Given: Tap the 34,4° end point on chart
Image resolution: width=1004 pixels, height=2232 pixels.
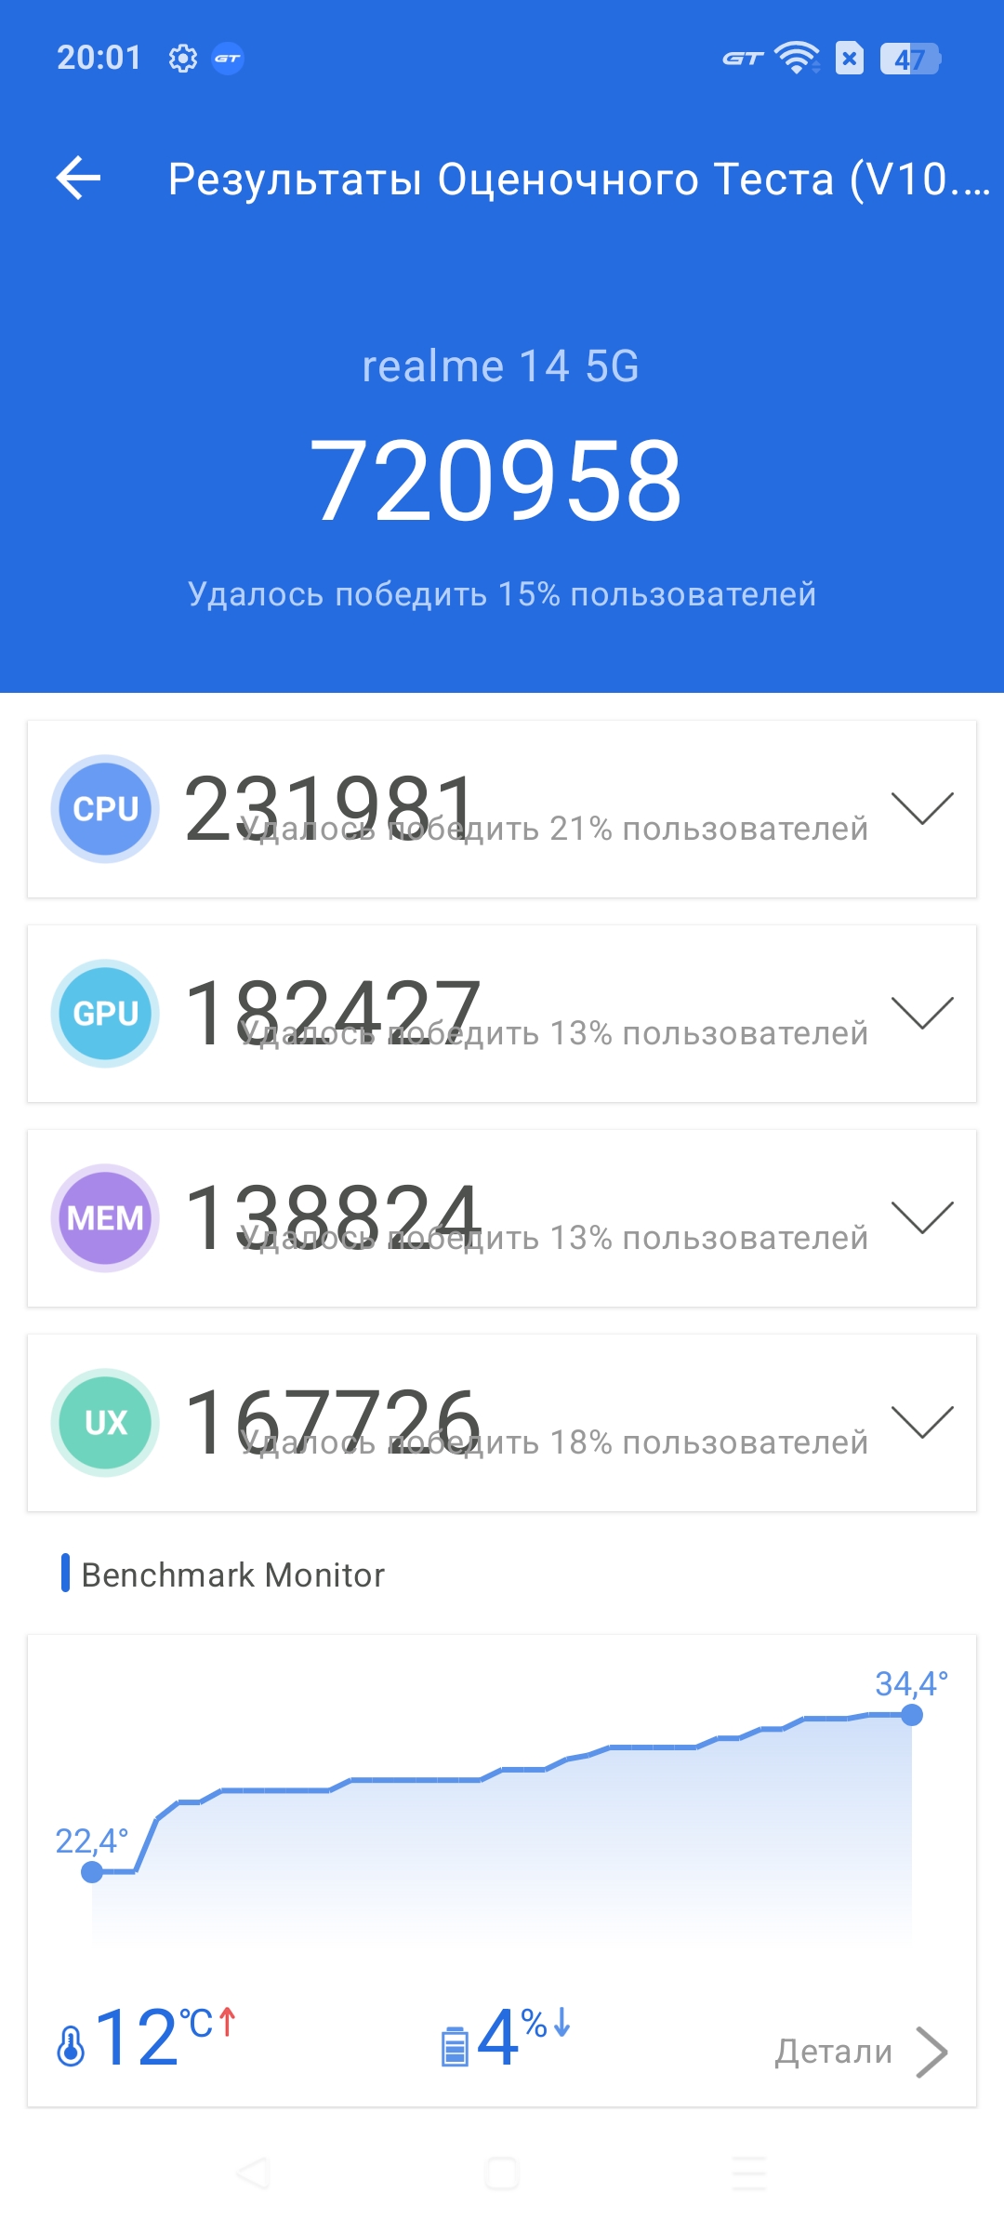Looking at the screenshot, I should [912, 1715].
